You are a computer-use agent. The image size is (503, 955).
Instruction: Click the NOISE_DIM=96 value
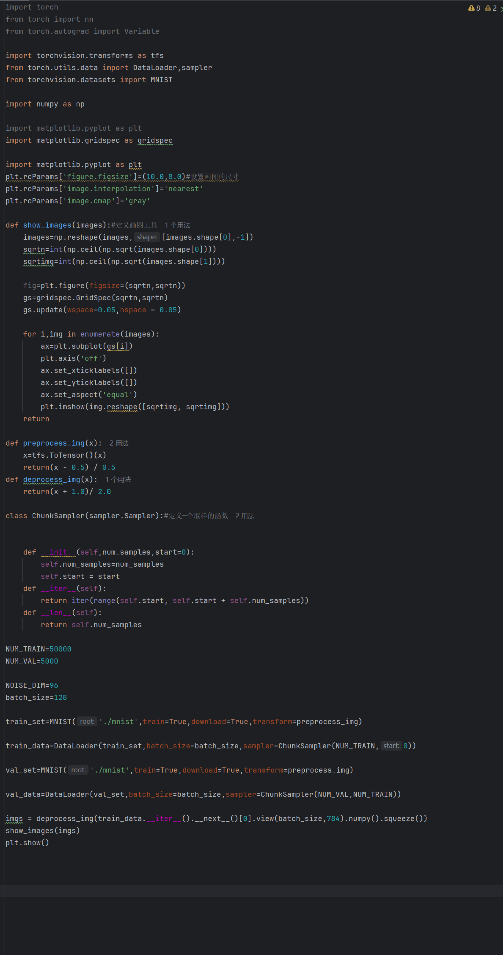coord(54,685)
